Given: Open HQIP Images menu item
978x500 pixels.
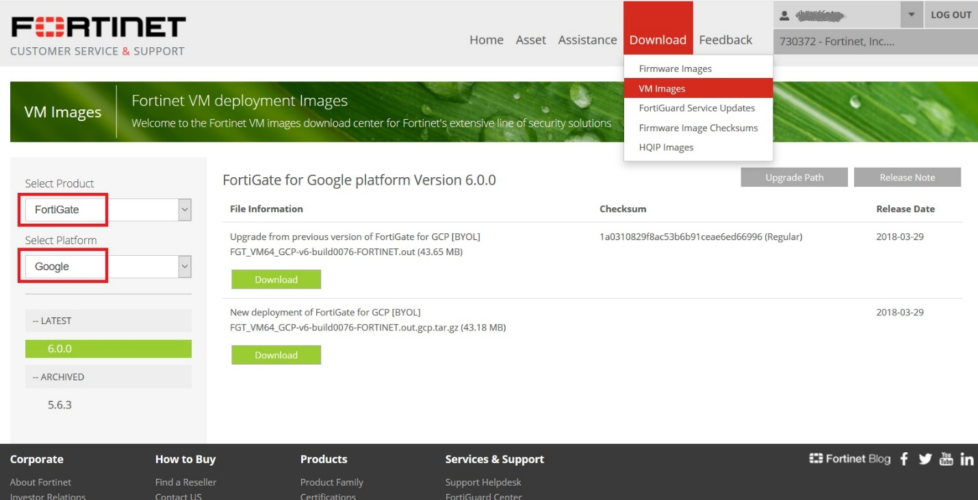Looking at the screenshot, I should pyautogui.click(x=666, y=148).
